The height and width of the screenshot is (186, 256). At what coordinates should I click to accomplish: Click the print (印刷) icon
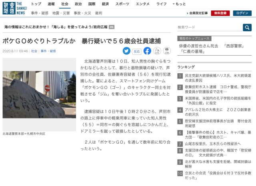coord(167,51)
